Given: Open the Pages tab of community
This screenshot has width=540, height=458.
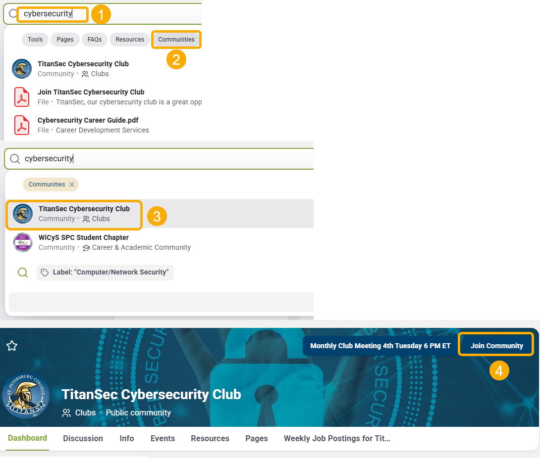Looking at the screenshot, I should [x=257, y=438].
